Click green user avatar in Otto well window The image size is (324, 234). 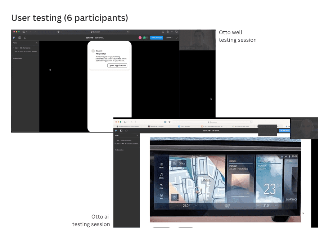coord(144,38)
